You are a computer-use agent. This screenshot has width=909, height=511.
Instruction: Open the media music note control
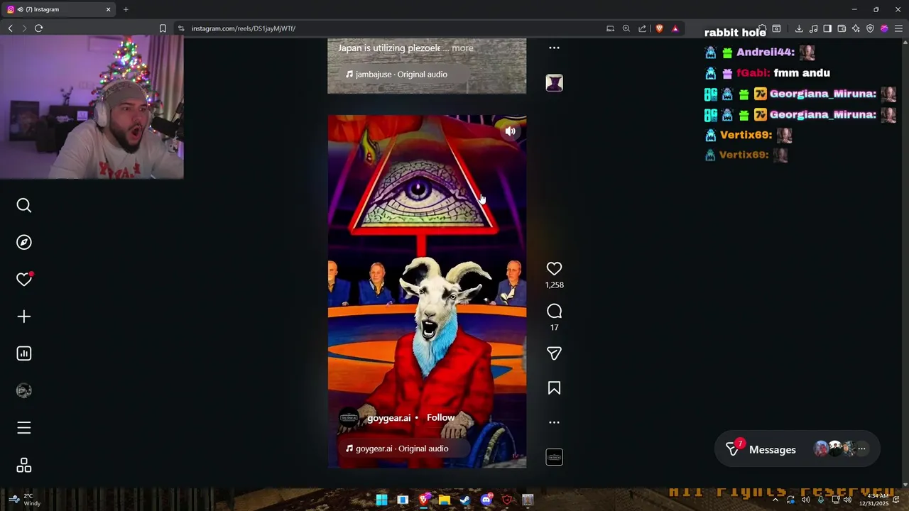point(813,28)
